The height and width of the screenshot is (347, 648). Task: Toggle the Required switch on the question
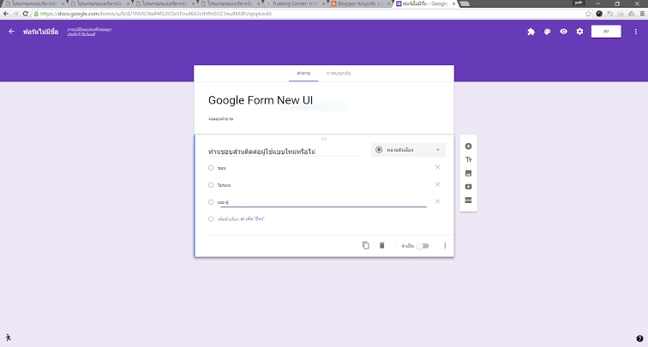pyautogui.click(x=423, y=246)
